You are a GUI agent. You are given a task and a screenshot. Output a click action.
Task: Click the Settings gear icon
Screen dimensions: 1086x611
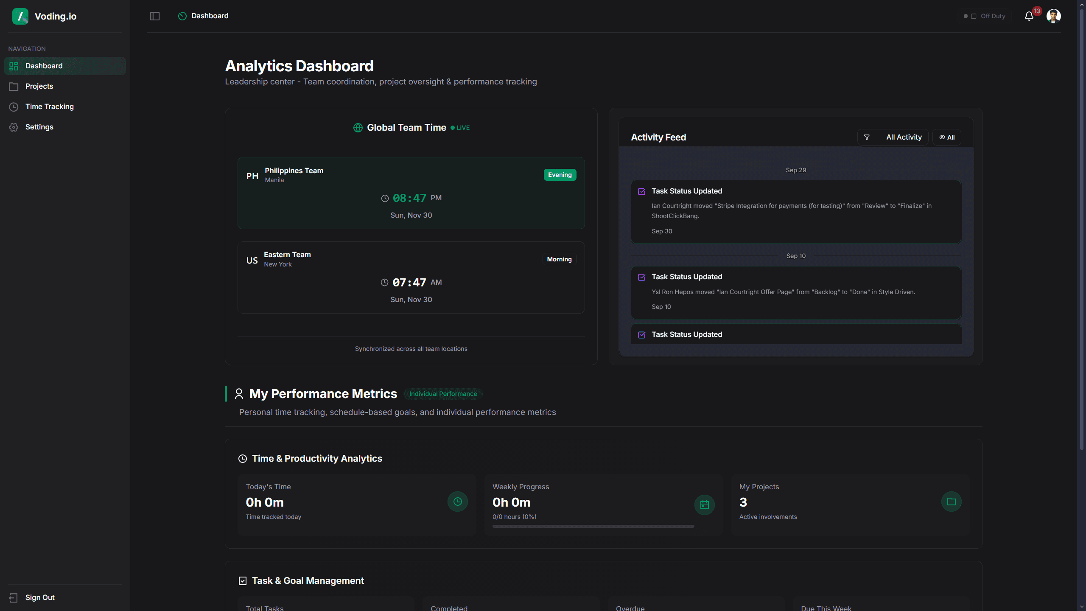pyautogui.click(x=14, y=127)
